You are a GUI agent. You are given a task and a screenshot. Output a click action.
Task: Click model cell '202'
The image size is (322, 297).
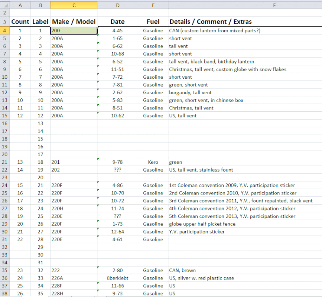point(74,170)
